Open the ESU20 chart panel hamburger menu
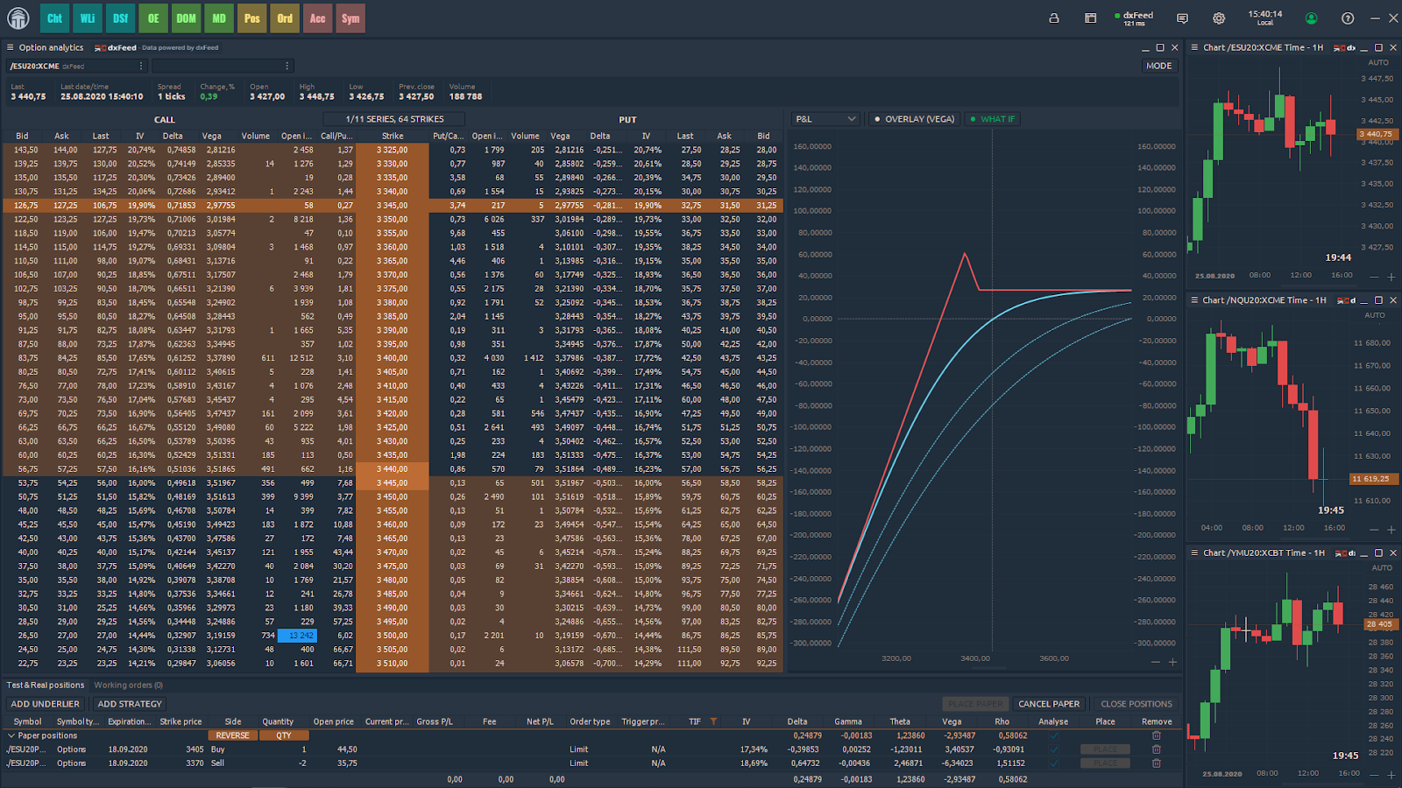This screenshot has height=788, width=1402. pos(1194,47)
